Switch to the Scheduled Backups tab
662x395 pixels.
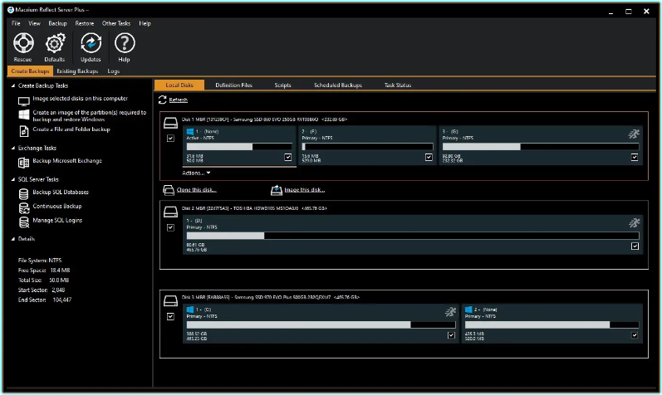coord(338,85)
